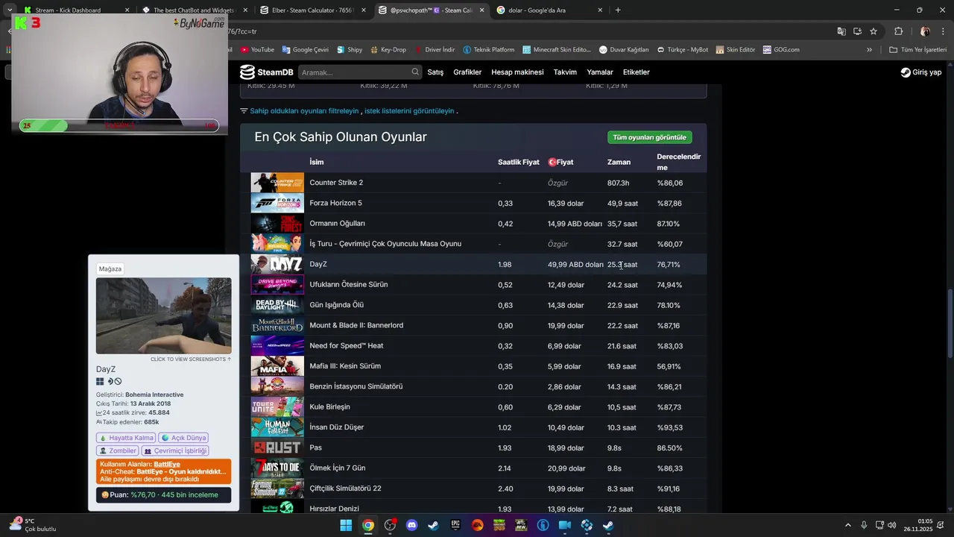Click the 7 Days to Die thumbnail

pyautogui.click(x=277, y=468)
